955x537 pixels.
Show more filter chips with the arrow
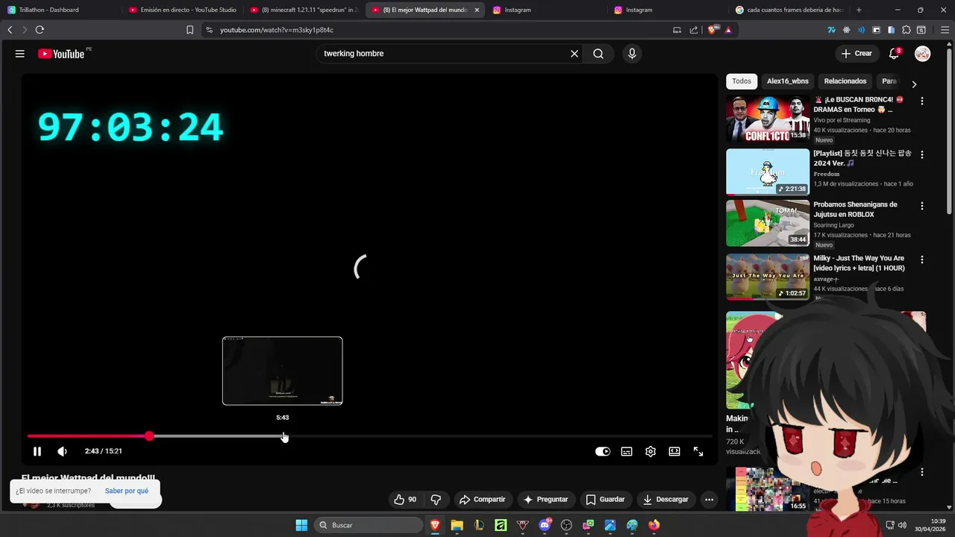[914, 84]
